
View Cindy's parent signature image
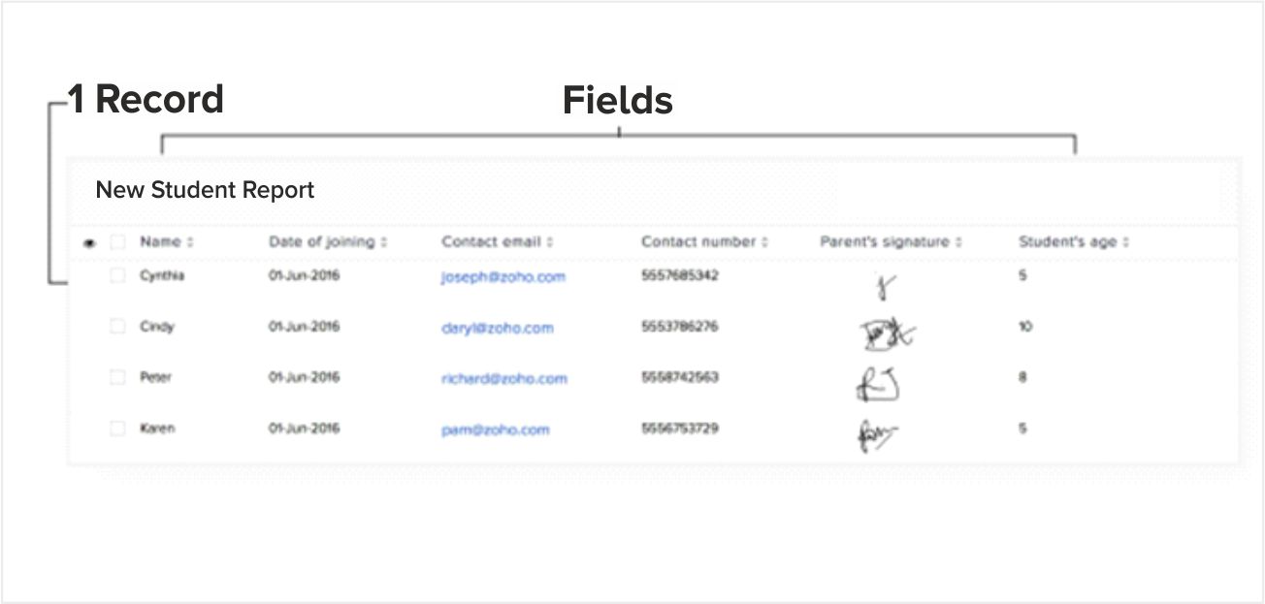tap(887, 335)
